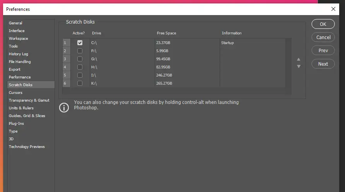Click the Information column header
Screen dimensions: 345x192
click(232, 33)
